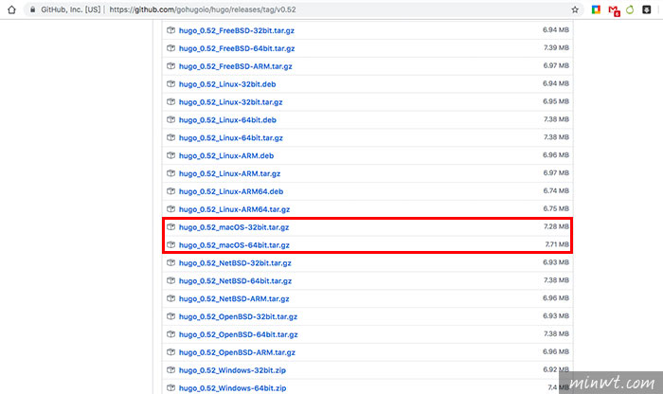The width and height of the screenshot is (663, 394).
Task: Click package icon beside Linux-ARM64.tar.gz
Action: point(170,208)
